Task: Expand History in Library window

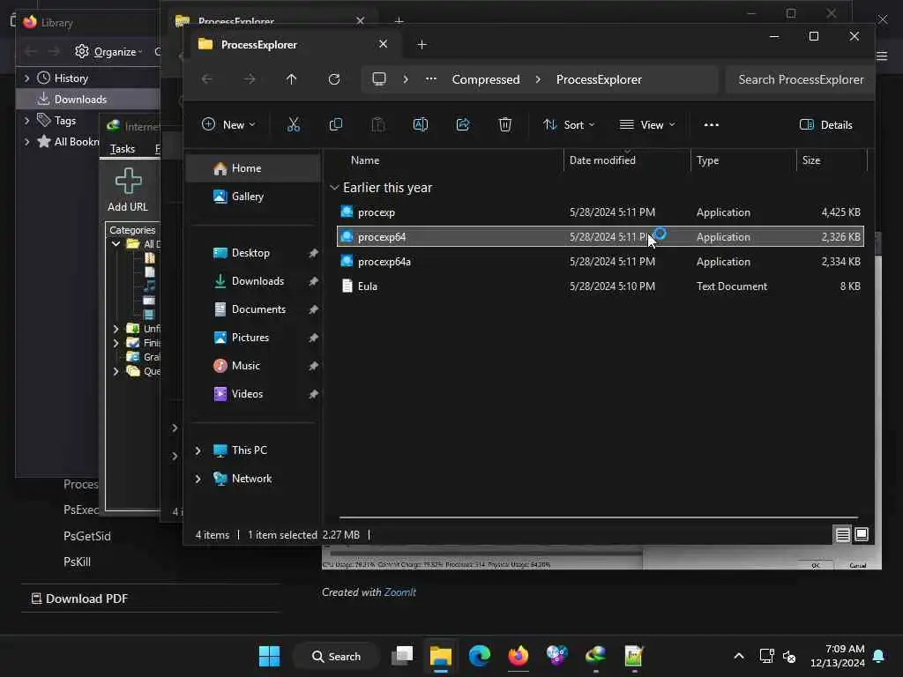Action: 26,78
